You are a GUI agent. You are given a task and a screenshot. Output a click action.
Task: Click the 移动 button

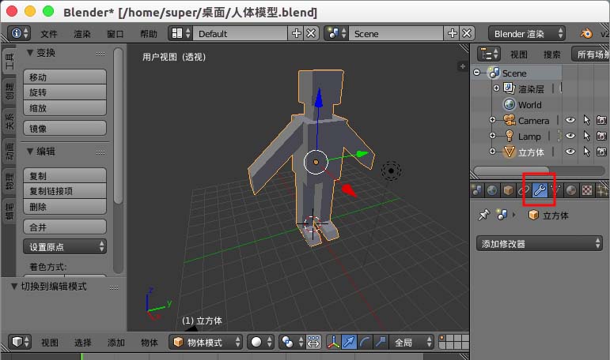point(65,77)
